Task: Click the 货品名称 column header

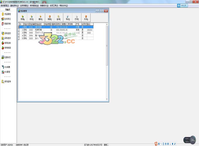Action: click(39, 24)
